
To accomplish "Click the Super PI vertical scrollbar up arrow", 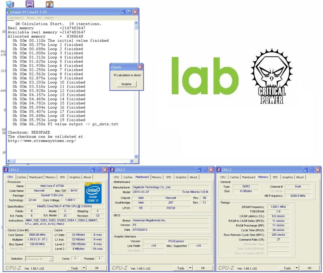I will click(x=136, y=23).
